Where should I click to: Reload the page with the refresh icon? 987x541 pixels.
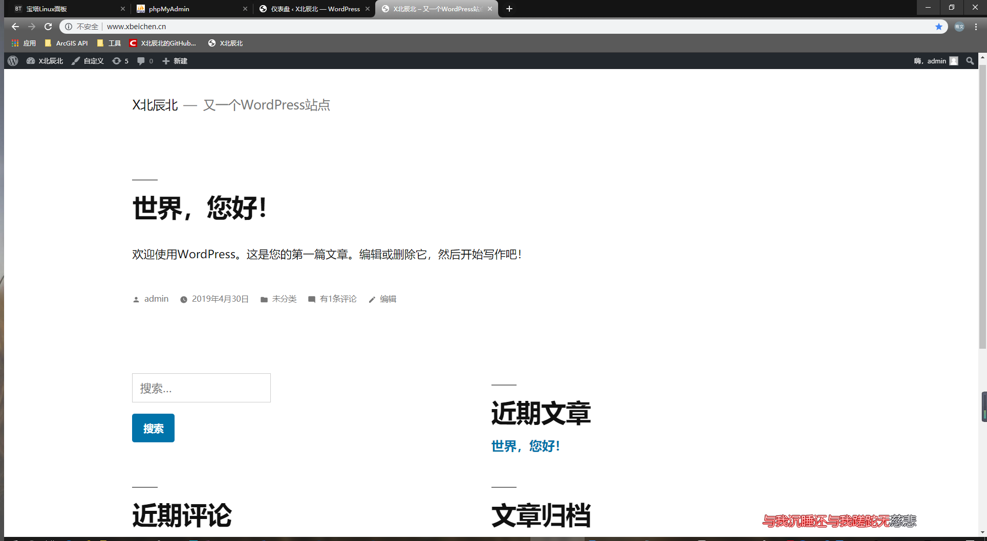coord(48,27)
